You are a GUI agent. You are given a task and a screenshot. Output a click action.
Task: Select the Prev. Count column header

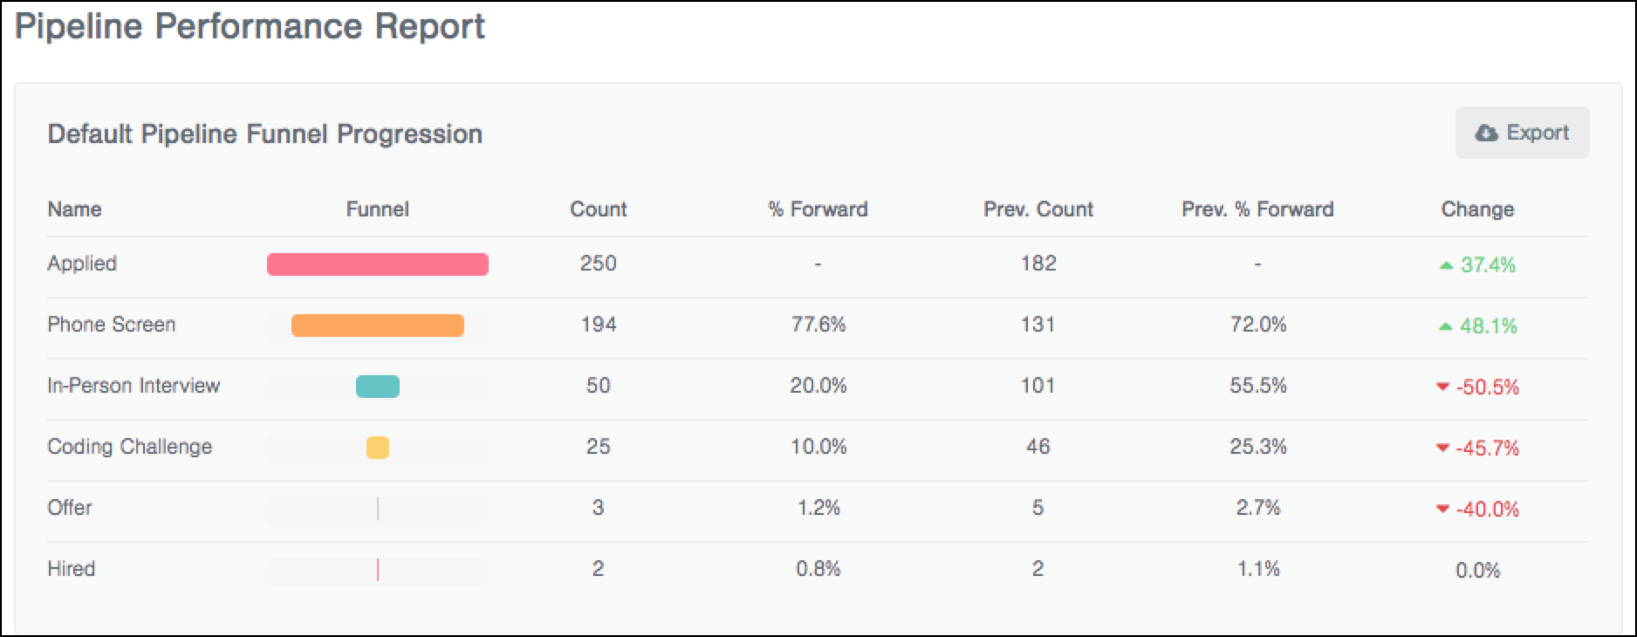[x=1038, y=209]
